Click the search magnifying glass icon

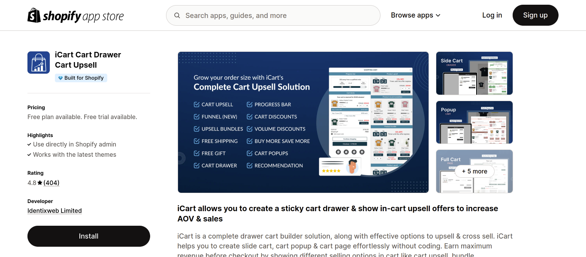(177, 15)
